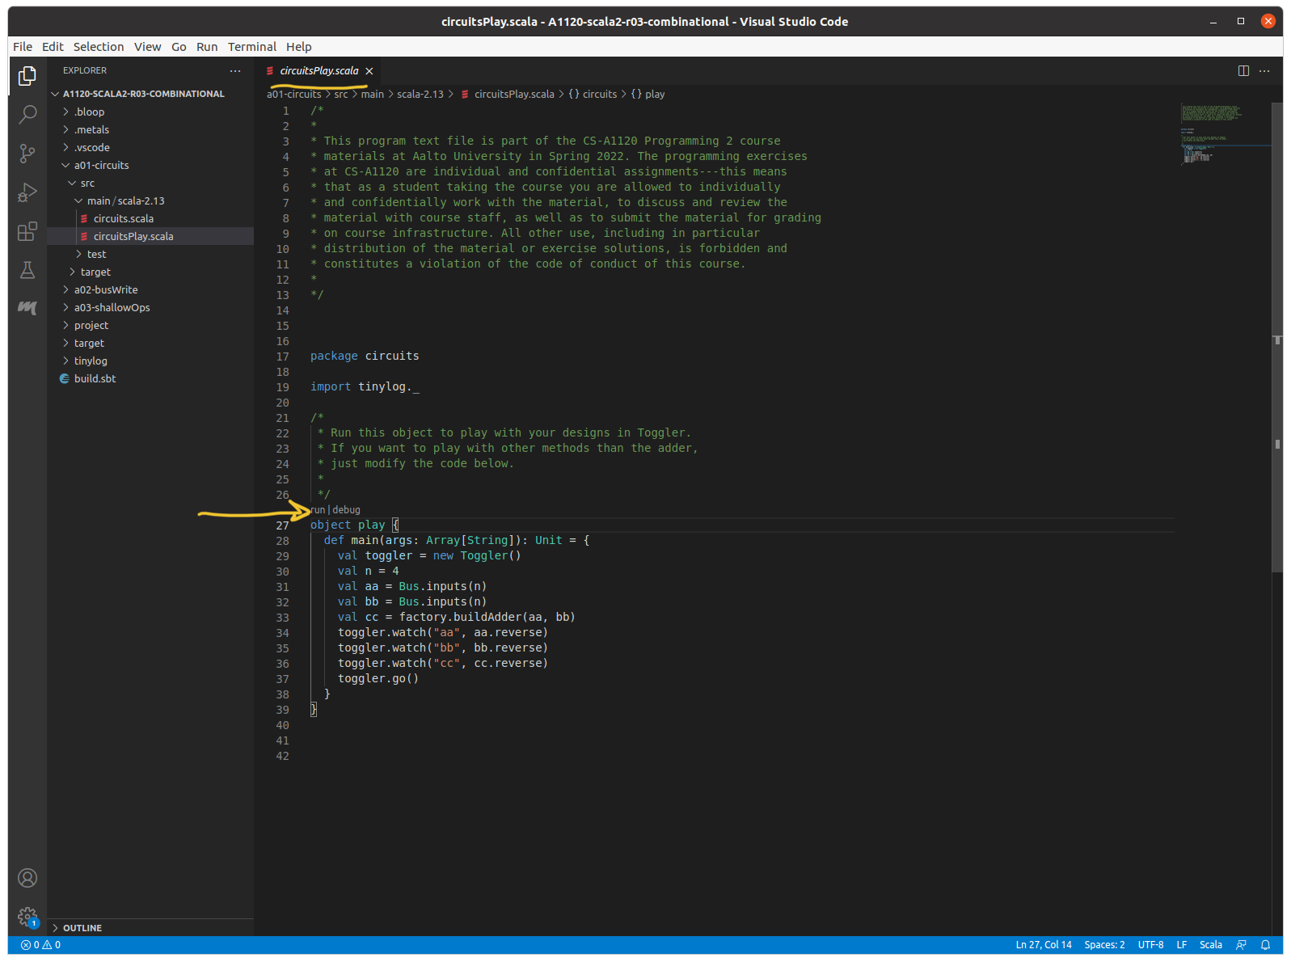The height and width of the screenshot is (962, 1291).
Task: Expand the OUTLINE section
Action: (82, 928)
